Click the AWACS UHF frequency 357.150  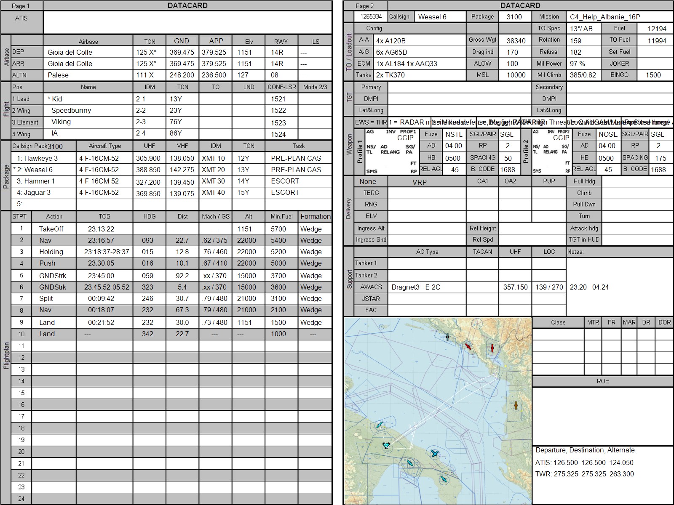coord(515,287)
